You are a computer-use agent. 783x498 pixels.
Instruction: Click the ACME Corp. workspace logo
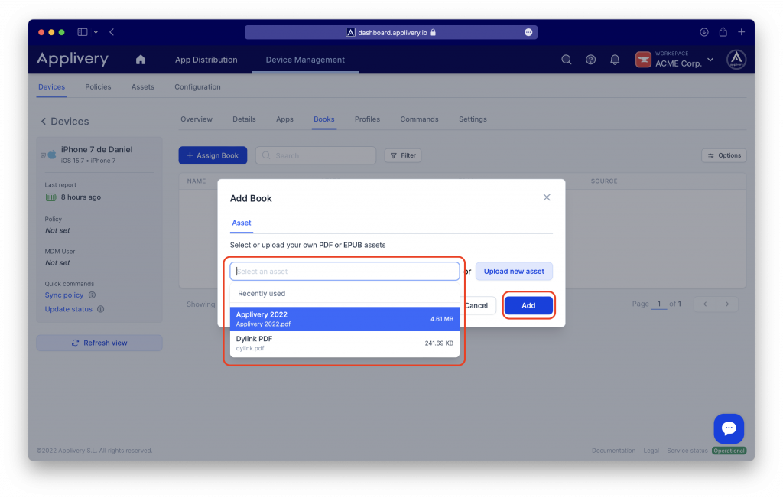point(643,60)
